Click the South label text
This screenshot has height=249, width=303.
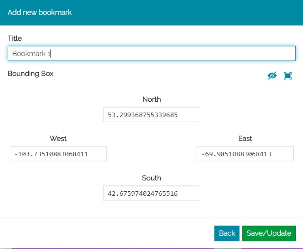click(x=151, y=178)
